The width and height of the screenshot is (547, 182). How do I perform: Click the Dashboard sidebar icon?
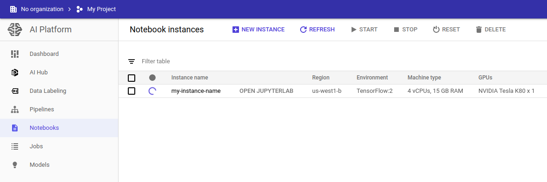tap(15, 54)
